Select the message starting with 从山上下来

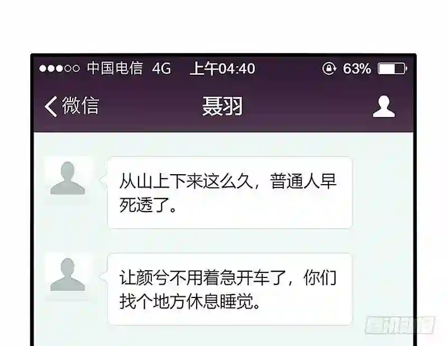[230, 193]
